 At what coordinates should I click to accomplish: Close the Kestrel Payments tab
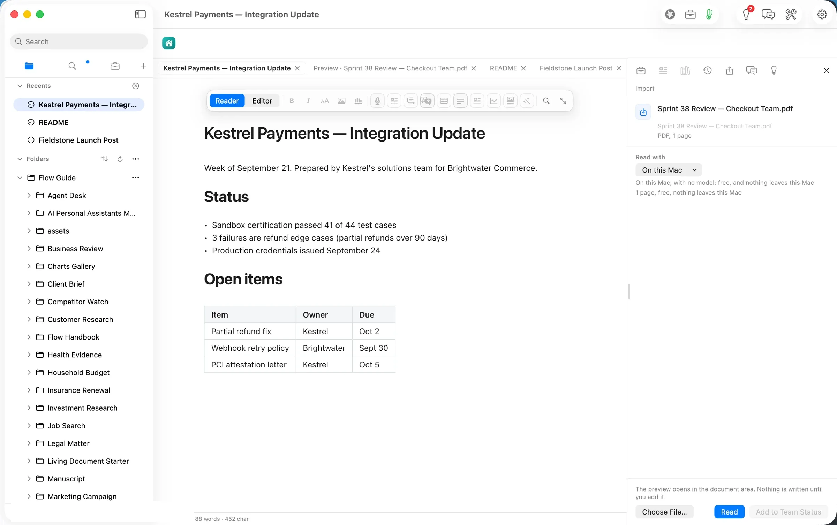click(x=297, y=68)
